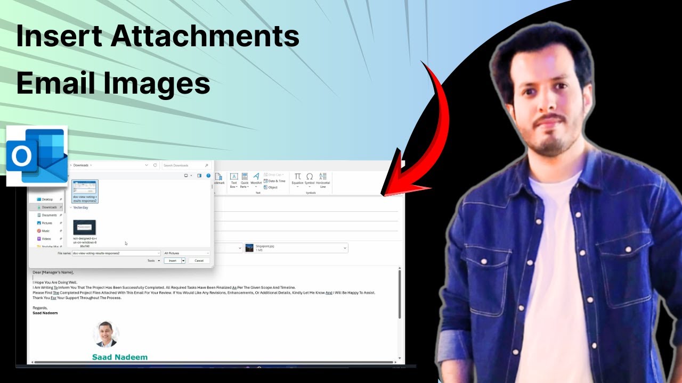Click the Saad Nadeem signature name
Screen dimensions: 682x383
pyautogui.click(x=120, y=357)
